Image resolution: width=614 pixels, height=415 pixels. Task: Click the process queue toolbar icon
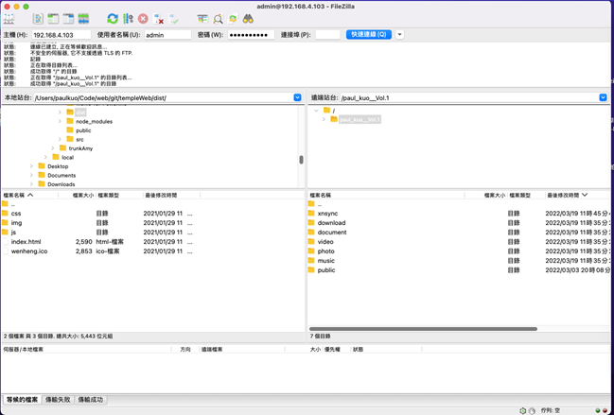pyautogui.click(x=128, y=18)
